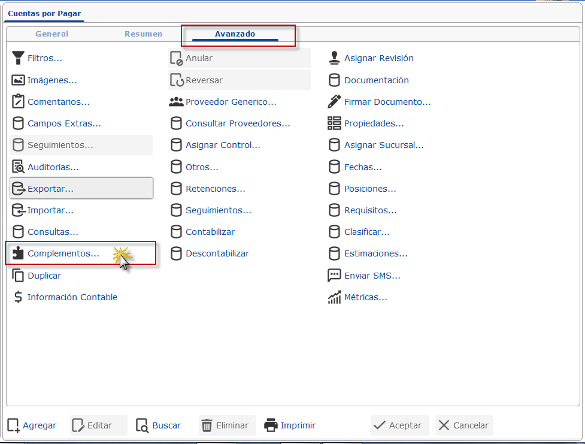Click the Imágenes picture icon
Image resolution: width=585 pixels, height=444 pixels.
[x=18, y=80]
